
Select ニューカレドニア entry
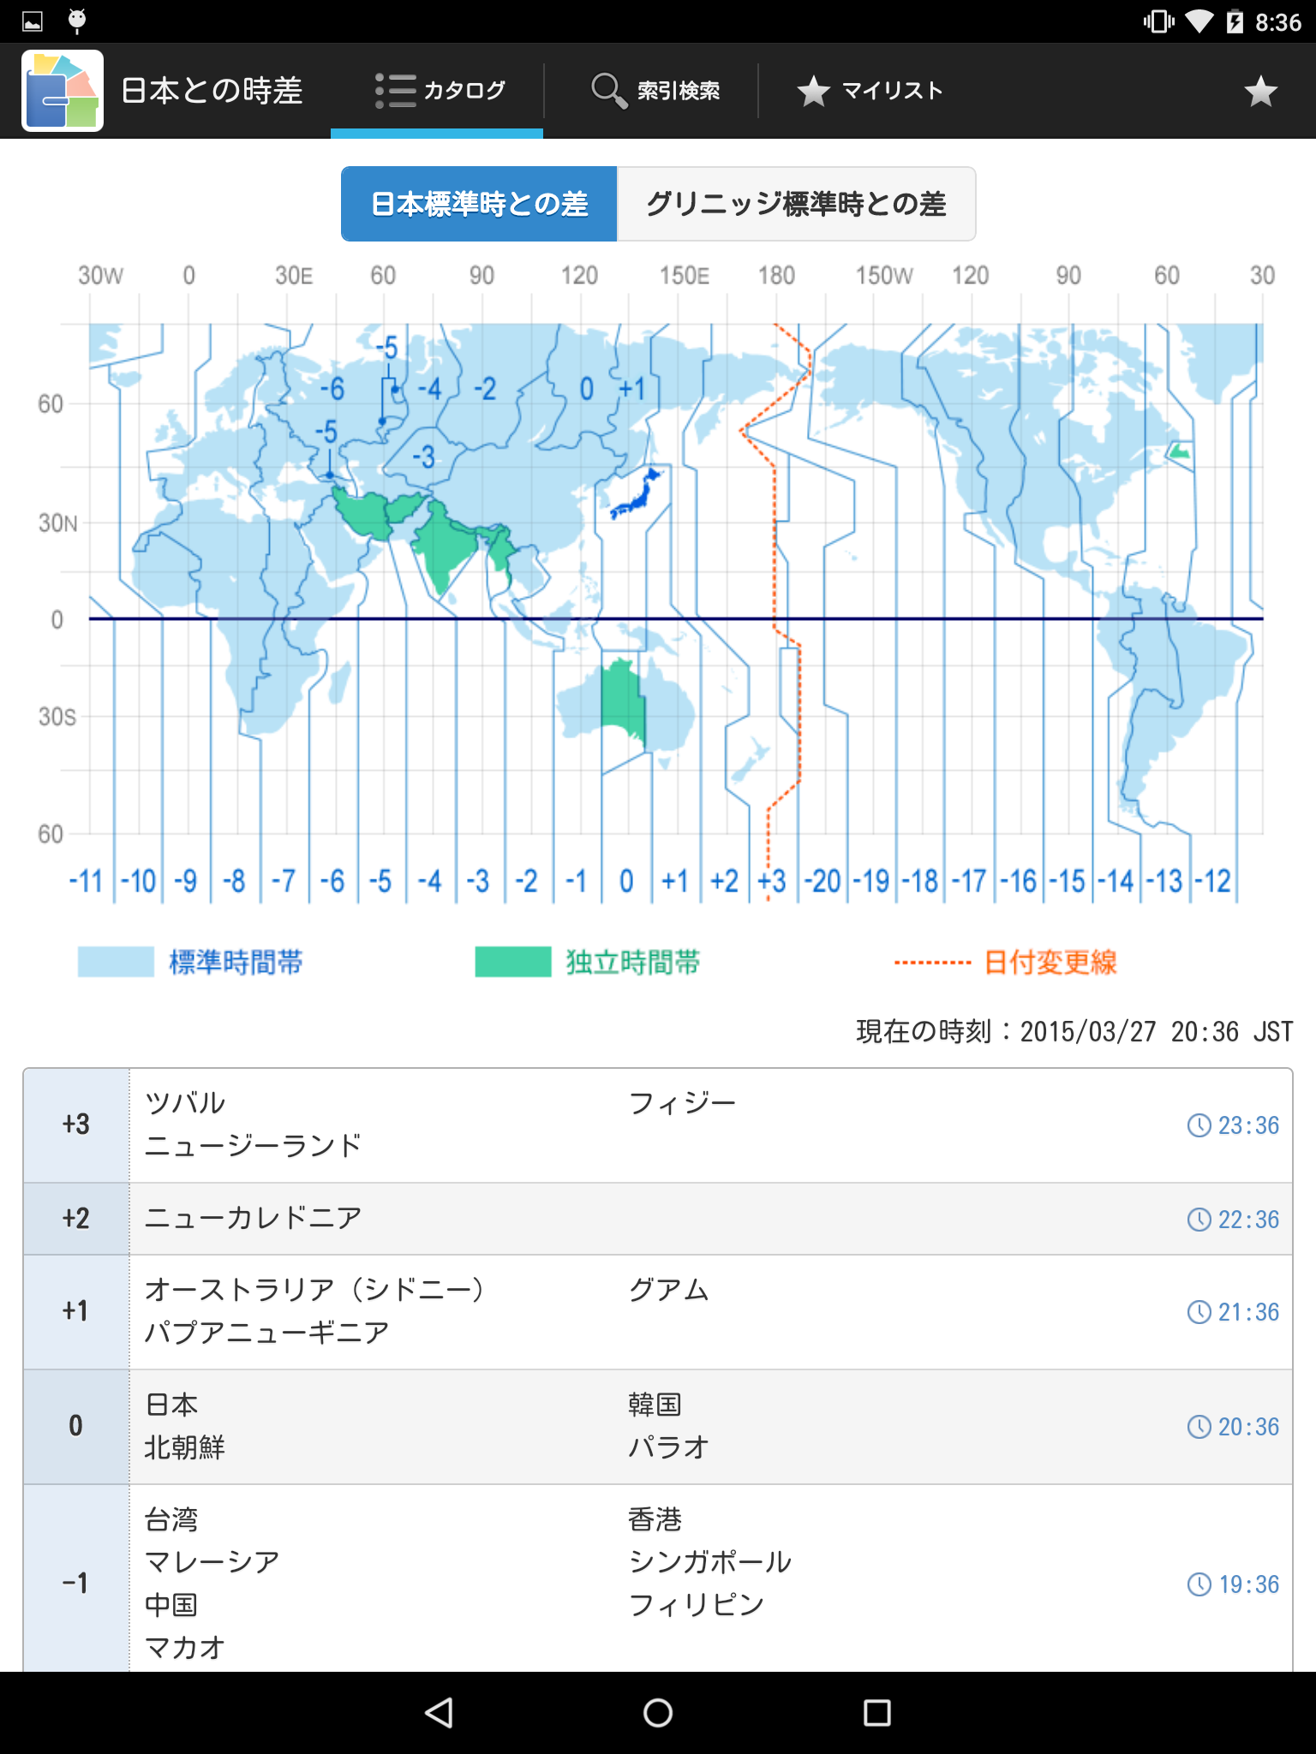[254, 1218]
